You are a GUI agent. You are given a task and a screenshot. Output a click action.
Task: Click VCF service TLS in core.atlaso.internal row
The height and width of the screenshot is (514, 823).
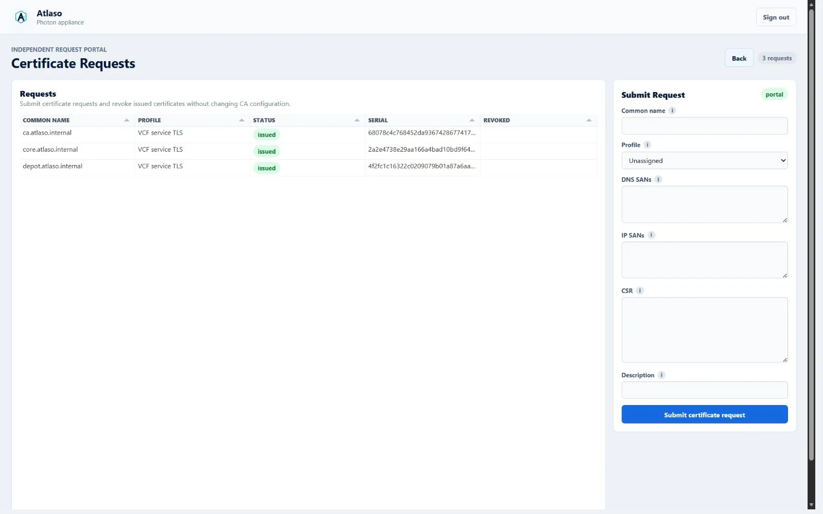tap(160, 150)
